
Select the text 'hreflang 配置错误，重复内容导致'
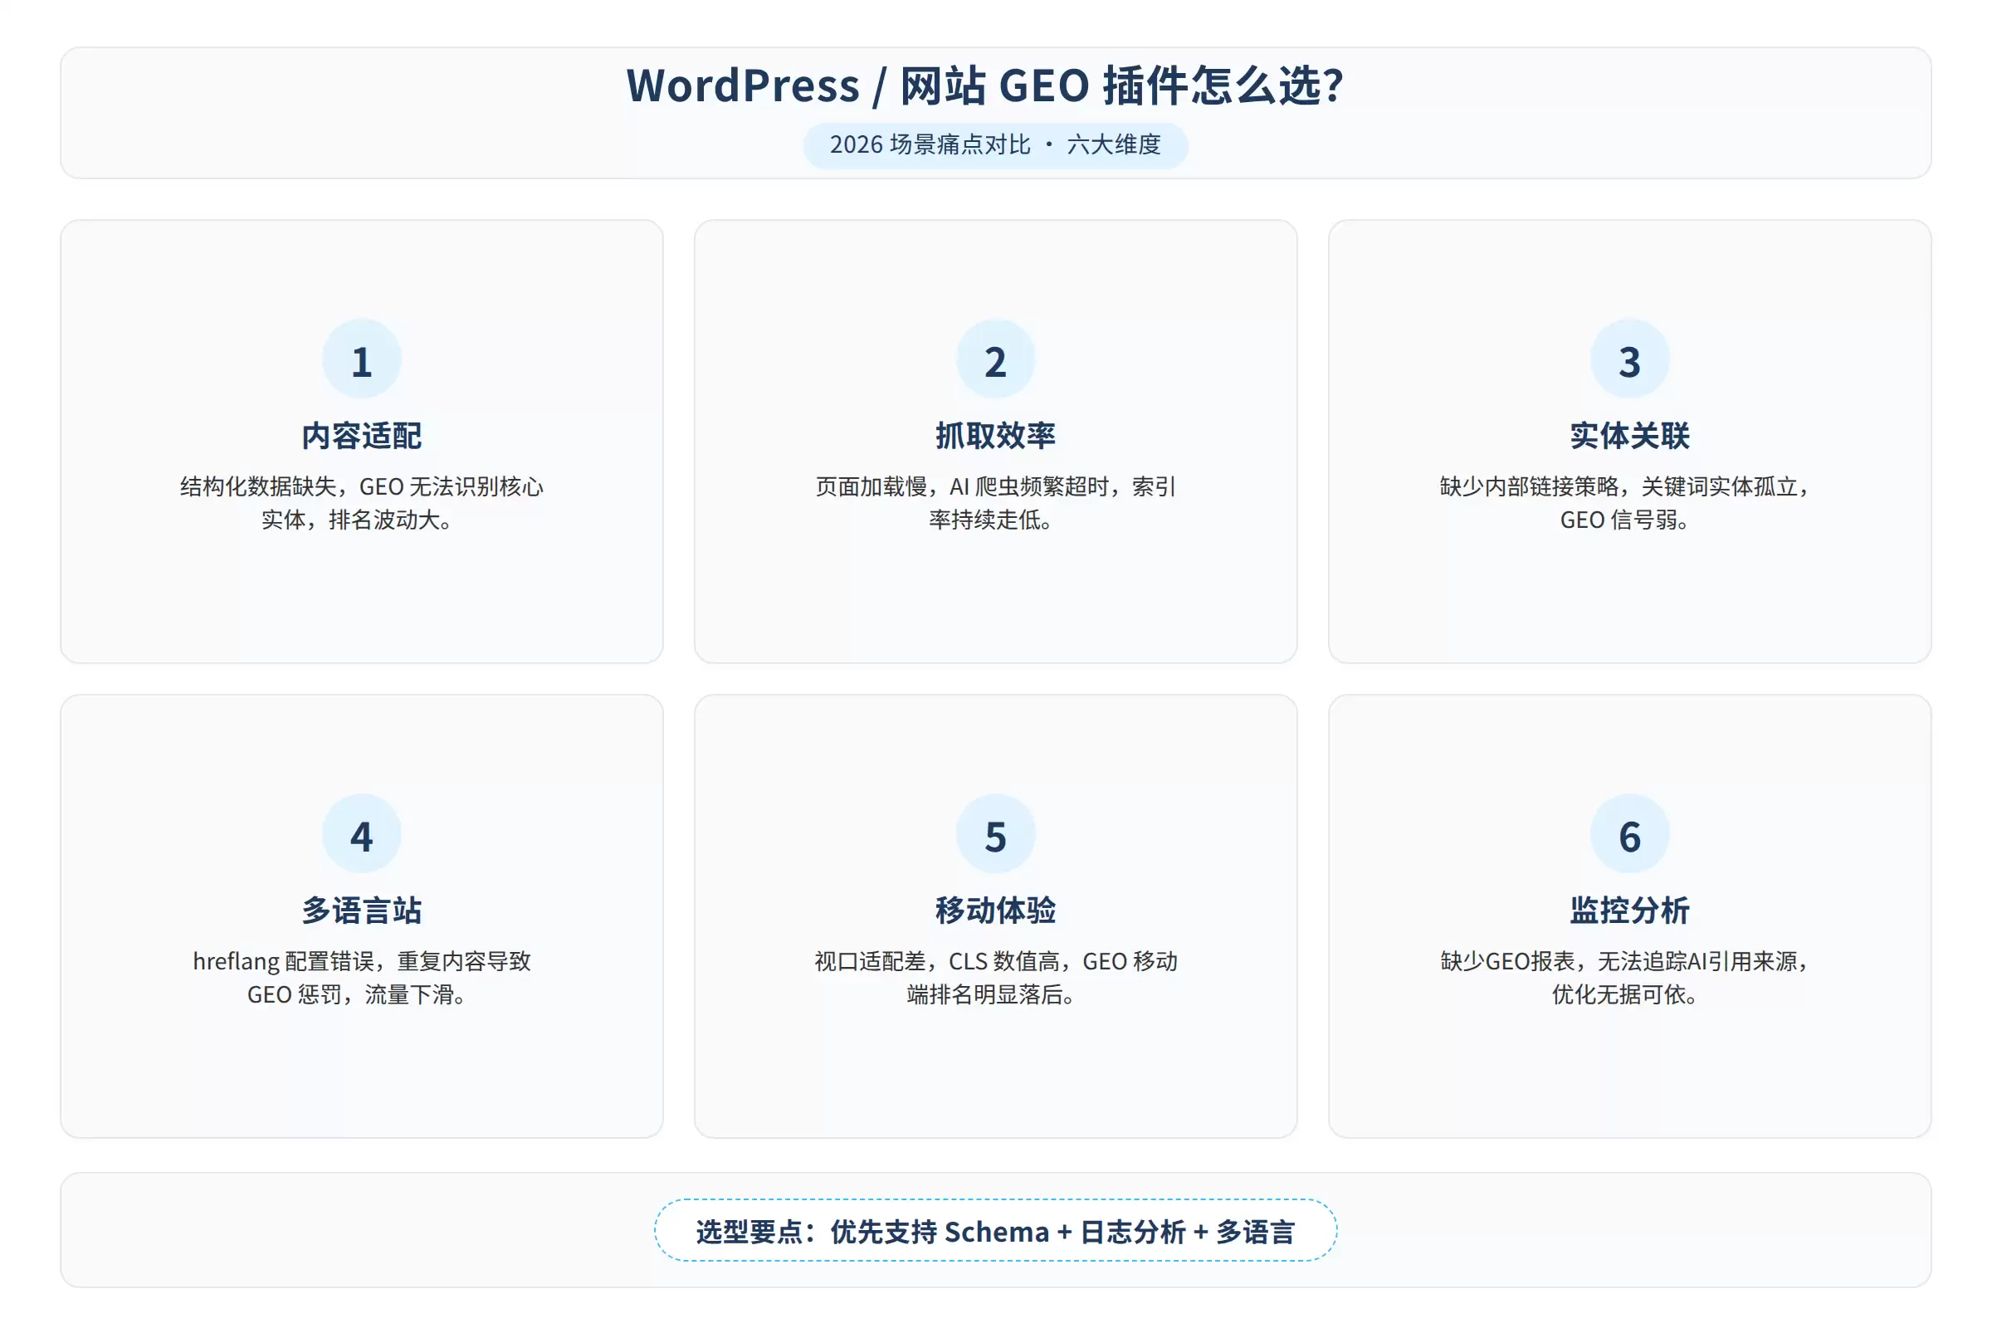[362, 961]
